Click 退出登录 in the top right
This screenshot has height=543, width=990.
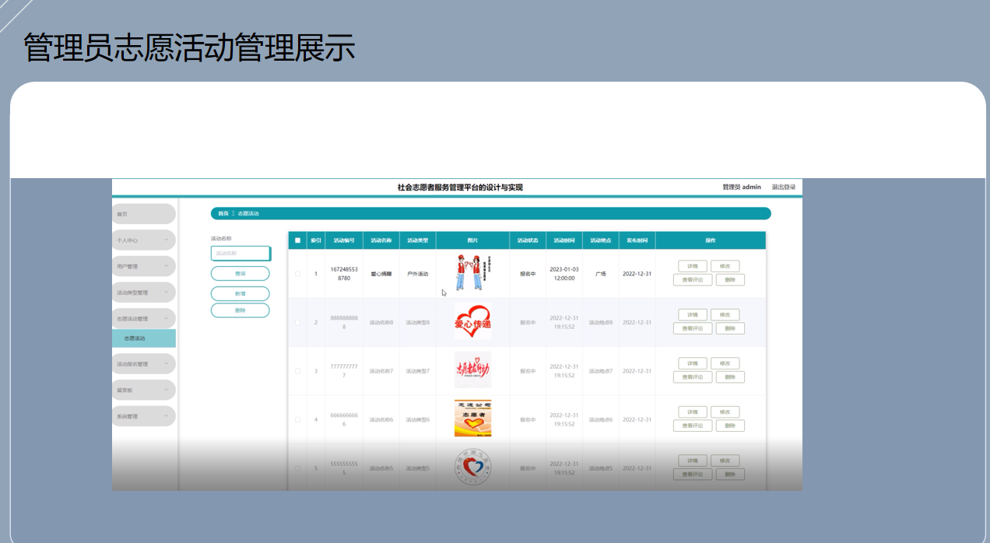[784, 187]
